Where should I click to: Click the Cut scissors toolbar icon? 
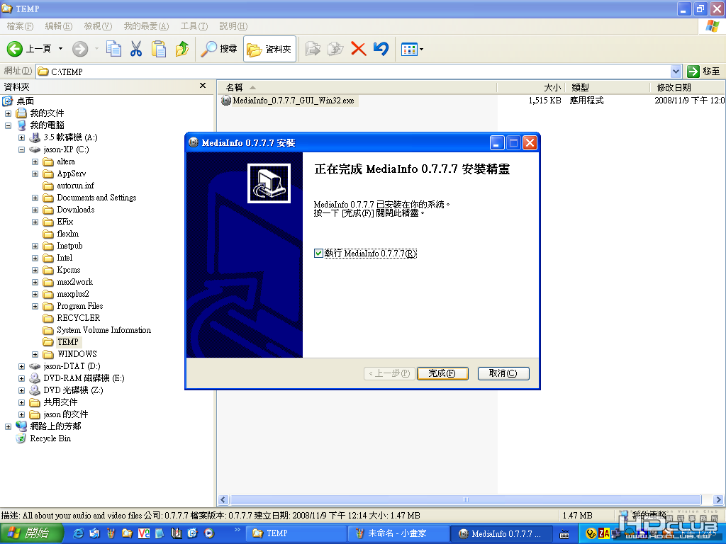pos(135,49)
